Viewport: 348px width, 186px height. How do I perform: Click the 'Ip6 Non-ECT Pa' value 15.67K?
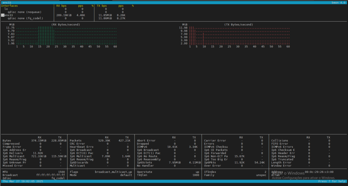240,156
